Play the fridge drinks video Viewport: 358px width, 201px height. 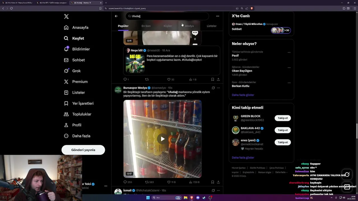(162, 139)
